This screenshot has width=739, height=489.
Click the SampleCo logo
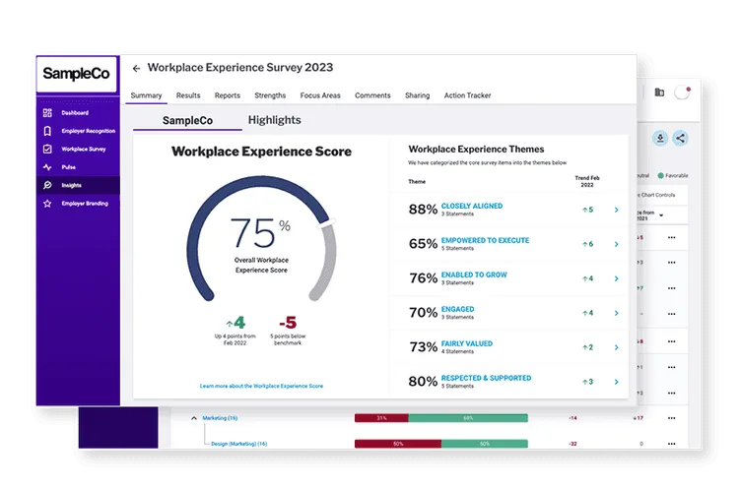(77, 74)
